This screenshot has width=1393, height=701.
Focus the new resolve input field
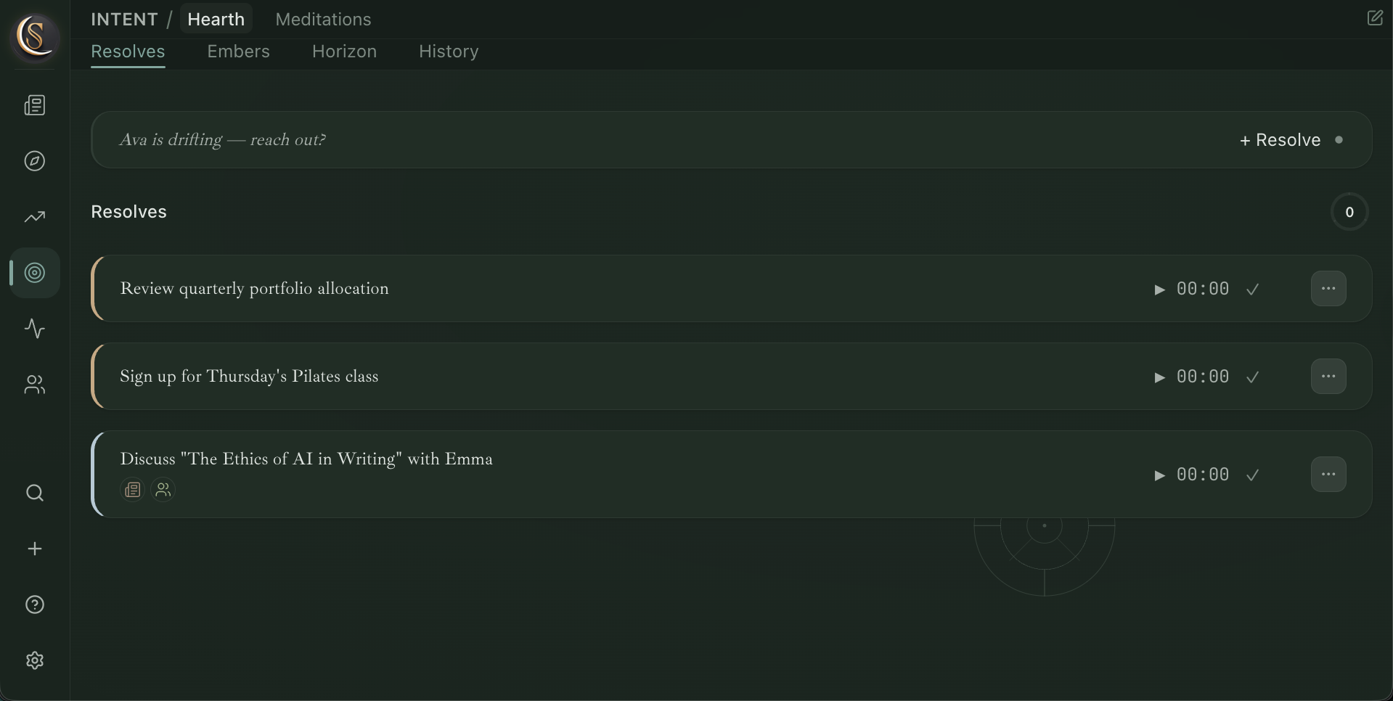click(653, 140)
